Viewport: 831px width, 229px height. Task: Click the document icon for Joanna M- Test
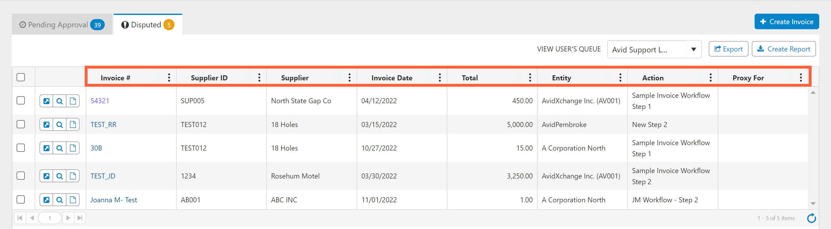[x=73, y=200]
